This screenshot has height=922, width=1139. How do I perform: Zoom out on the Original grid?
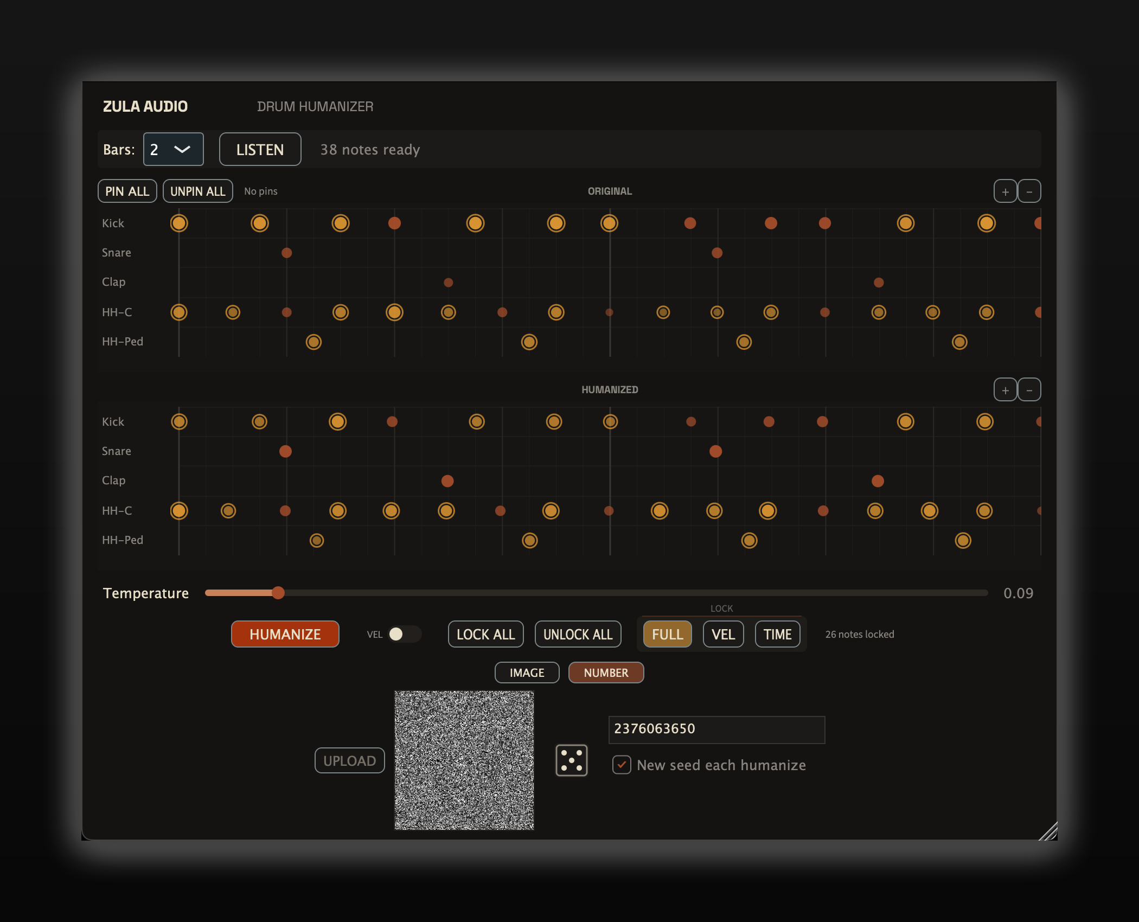tap(1029, 191)
